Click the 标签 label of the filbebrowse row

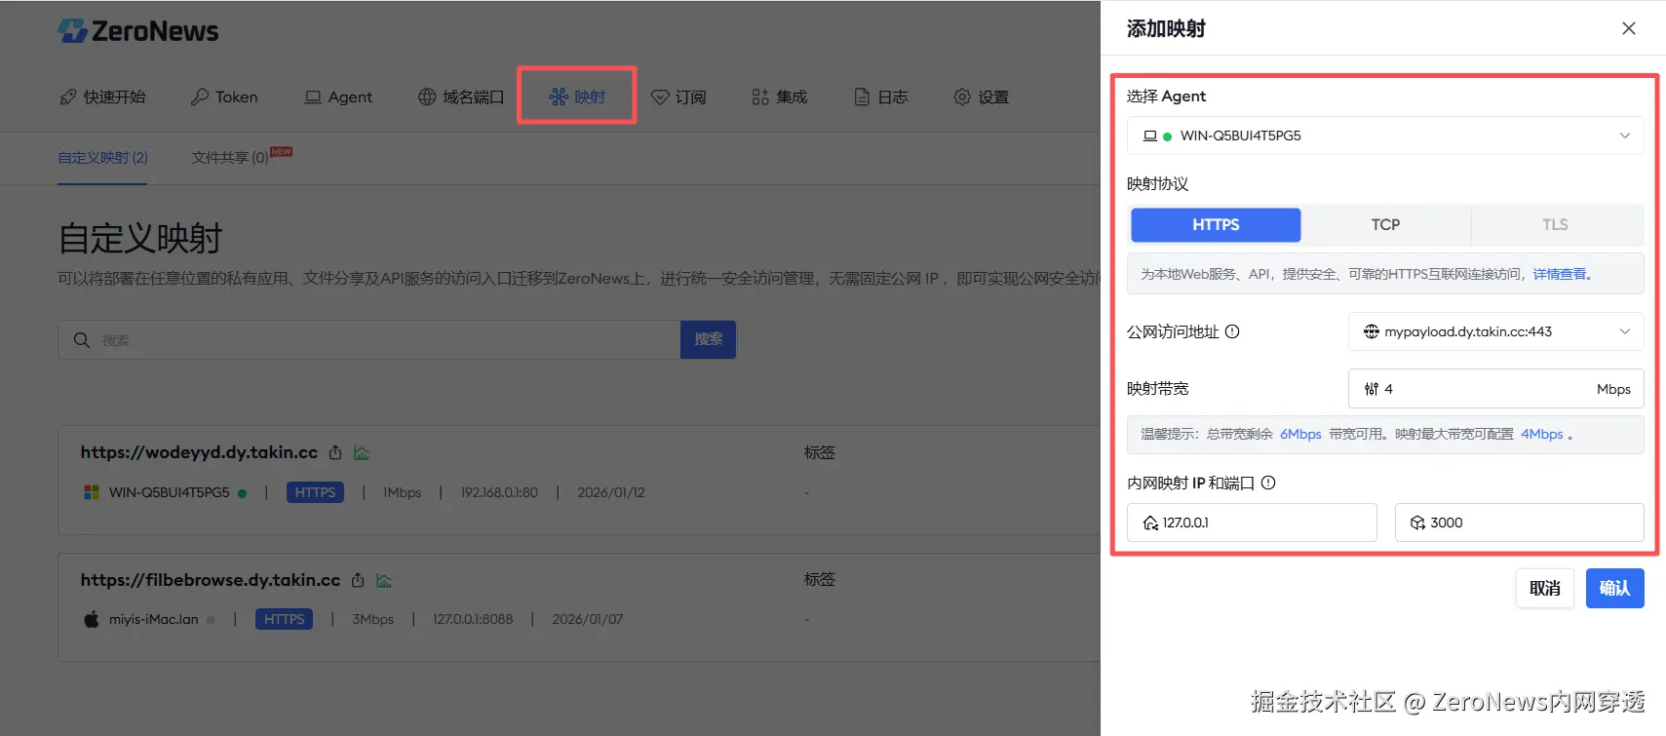click(819, 579)
